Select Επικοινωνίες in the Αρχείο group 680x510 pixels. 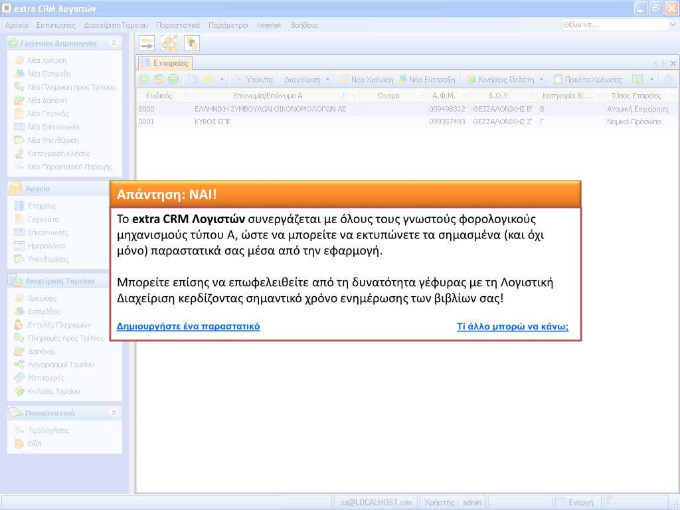click(x=41, y=232)
